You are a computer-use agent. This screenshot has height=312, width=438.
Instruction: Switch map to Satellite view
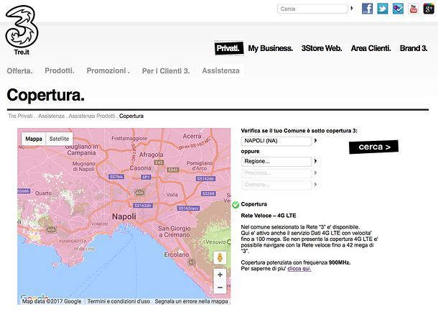59,139
